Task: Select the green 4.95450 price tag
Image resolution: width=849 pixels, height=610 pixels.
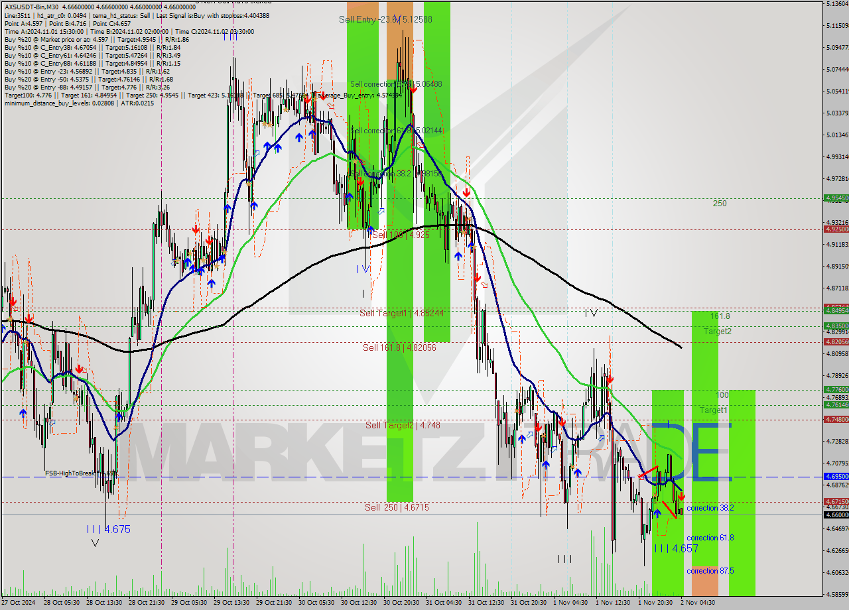Action: 836,198
